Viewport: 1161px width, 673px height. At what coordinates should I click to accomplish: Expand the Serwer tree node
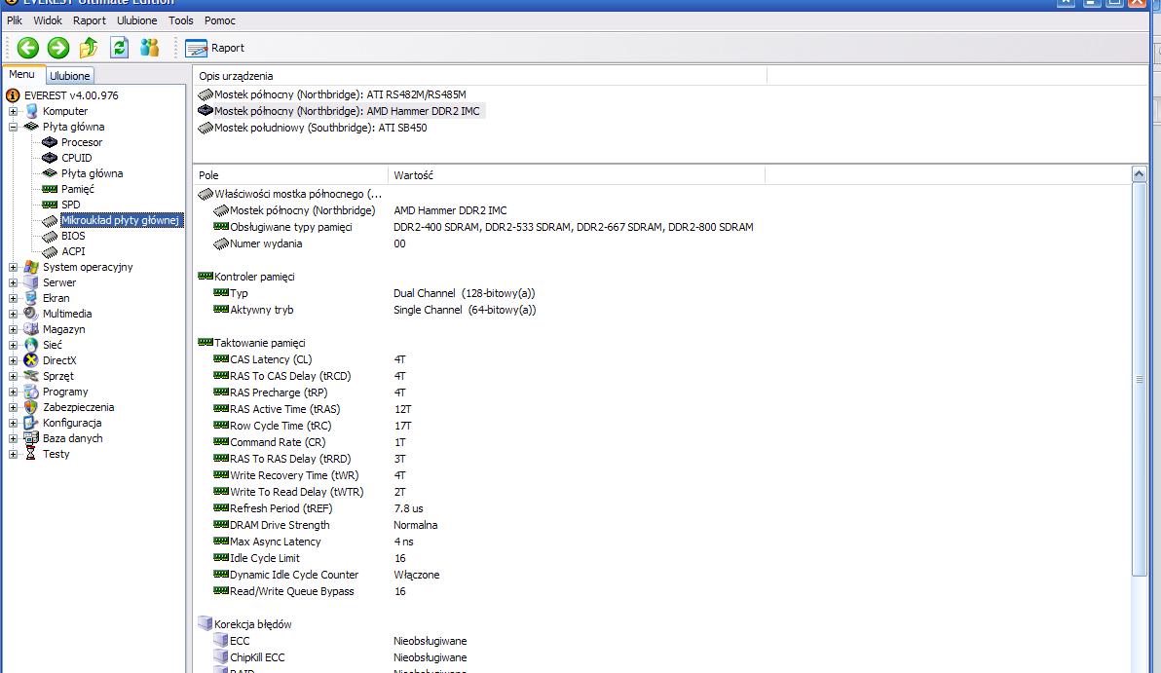[x=13, y=282]
